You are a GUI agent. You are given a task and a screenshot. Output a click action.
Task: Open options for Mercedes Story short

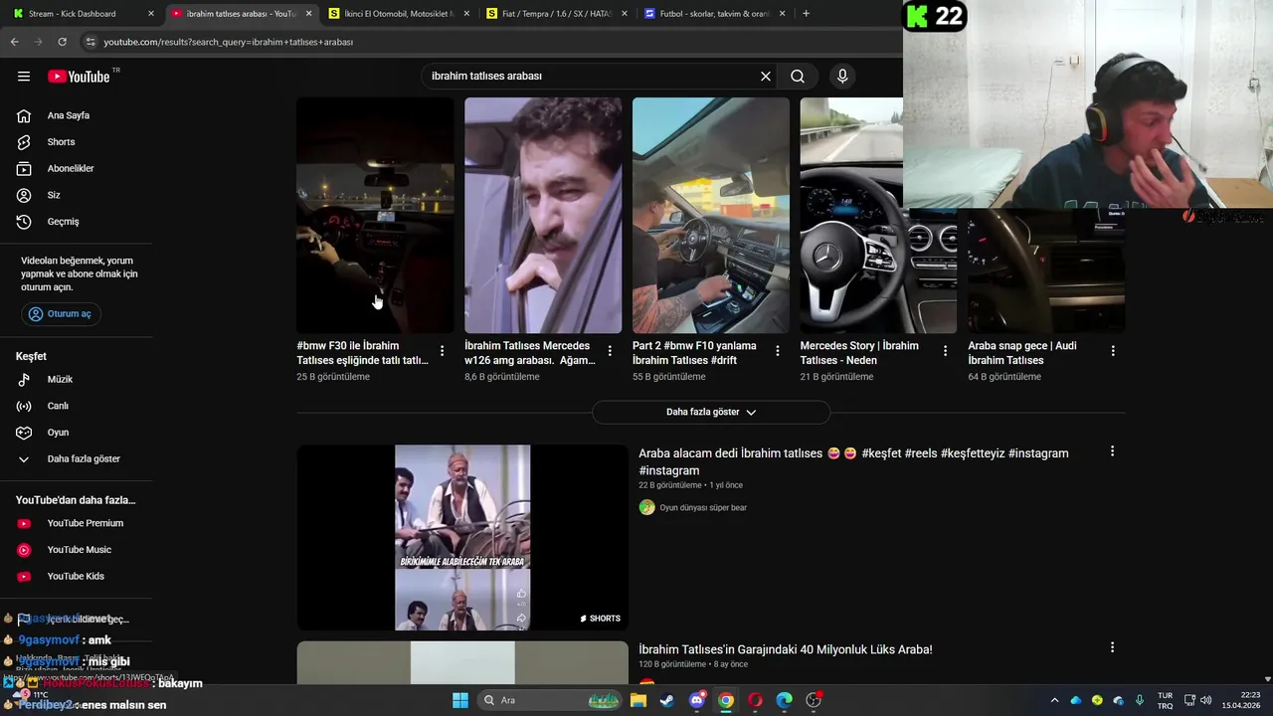pos(945,351)
